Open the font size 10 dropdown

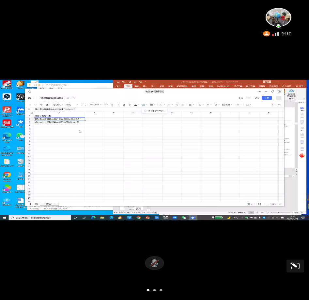(106, 105)
